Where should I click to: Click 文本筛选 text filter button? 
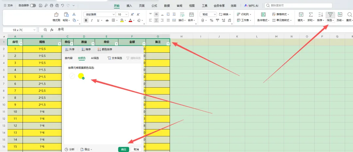(115, 58)
